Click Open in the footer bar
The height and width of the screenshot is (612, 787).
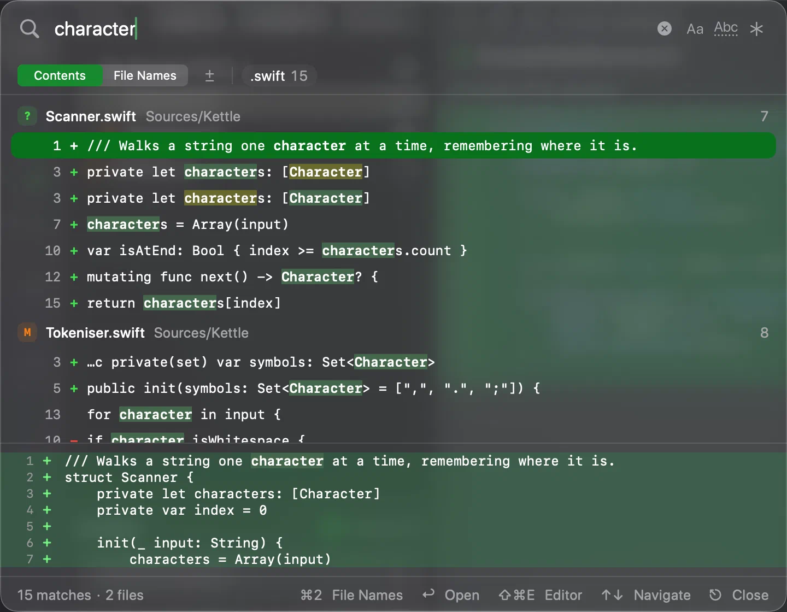point(451,595)
